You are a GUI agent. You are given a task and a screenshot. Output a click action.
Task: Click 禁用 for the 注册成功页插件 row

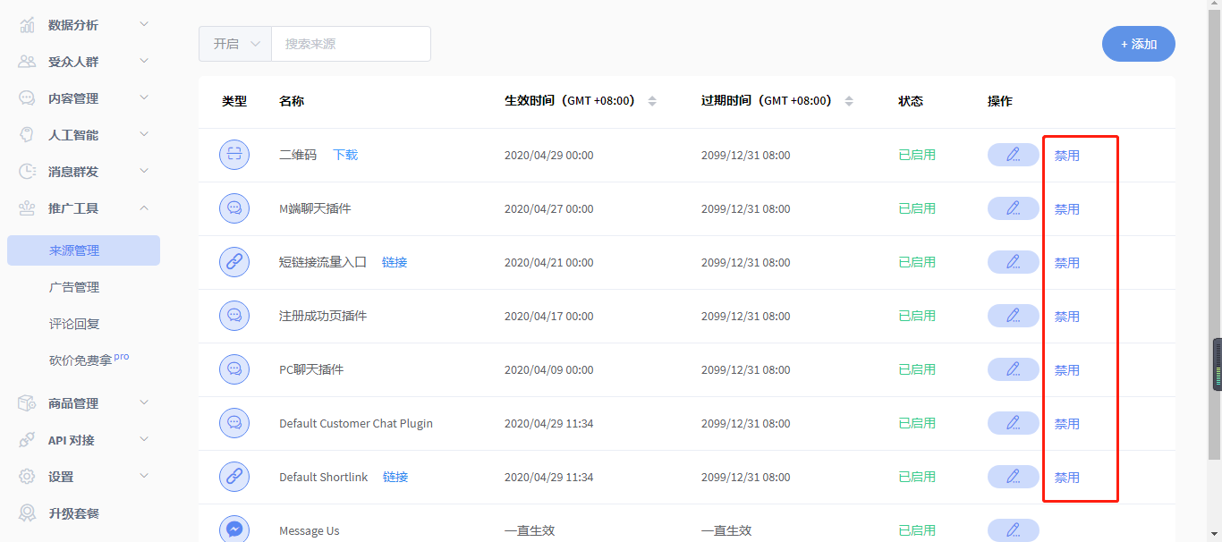coord(1067,317)
